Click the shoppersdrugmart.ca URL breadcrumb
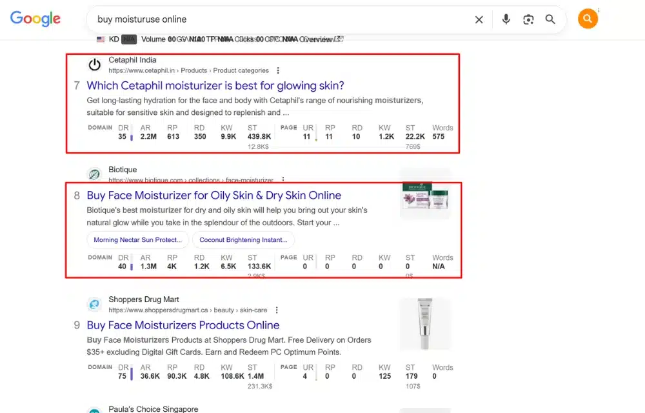Viewport: 645px width, 413px height. pos(188,310)
